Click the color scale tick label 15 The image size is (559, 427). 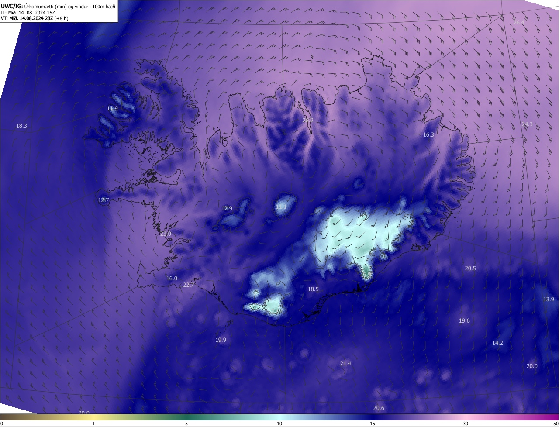pyautogui.click(x=373, y=424)
